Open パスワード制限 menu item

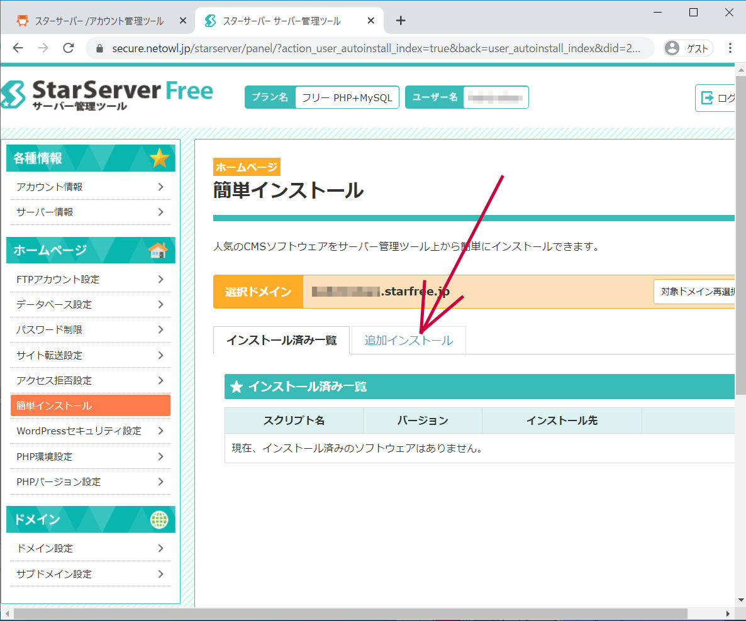pos(91,329)
